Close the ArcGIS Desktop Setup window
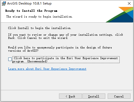 pos(129,3)
